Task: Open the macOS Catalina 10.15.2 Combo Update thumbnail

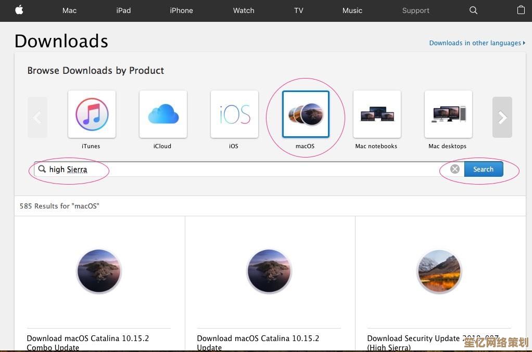Action: coord(99,271)
